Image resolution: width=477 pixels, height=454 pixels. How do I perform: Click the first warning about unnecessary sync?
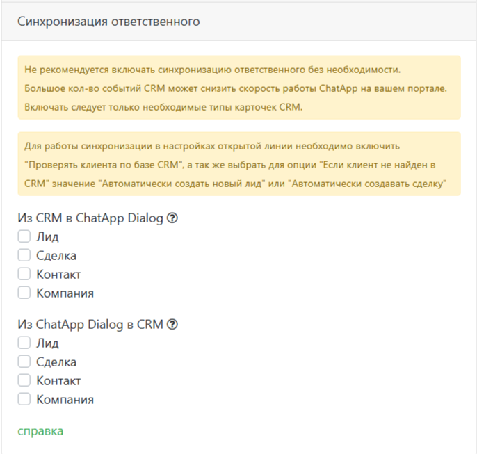pyautogui.click(x=239, y=88)
